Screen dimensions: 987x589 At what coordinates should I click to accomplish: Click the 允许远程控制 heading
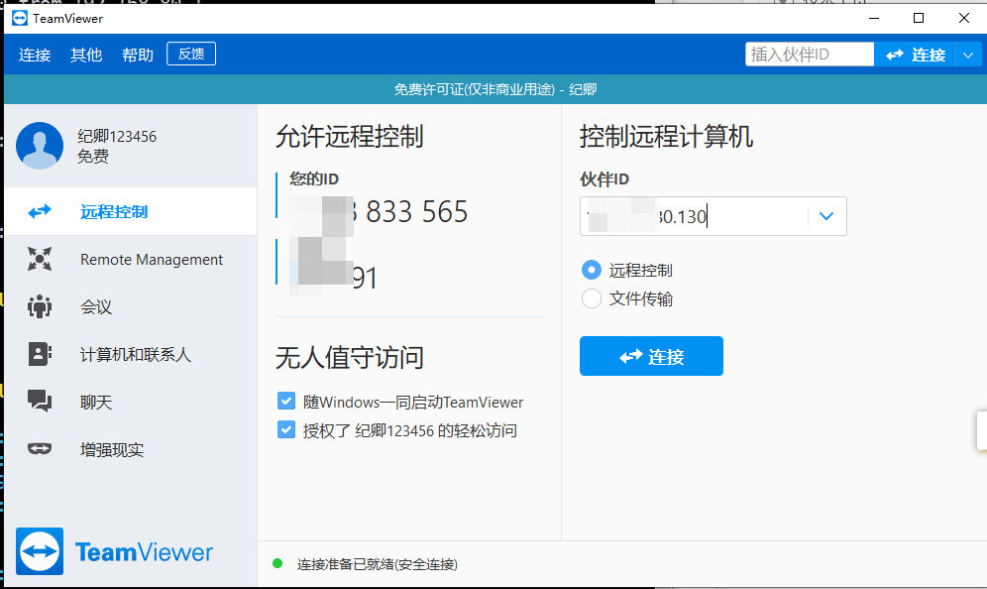tap(350, 136)
